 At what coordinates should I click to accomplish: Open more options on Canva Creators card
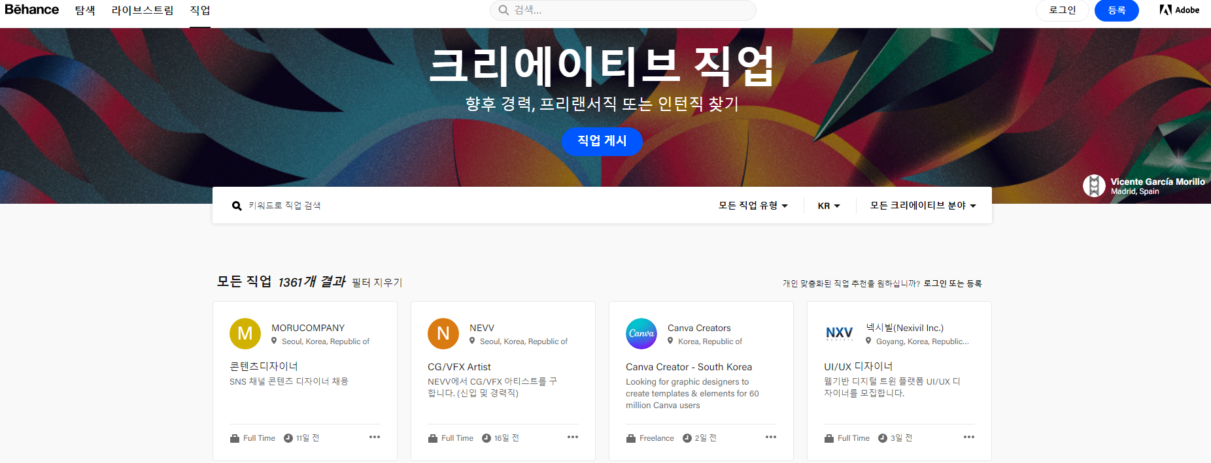click(x=771, y=437)
